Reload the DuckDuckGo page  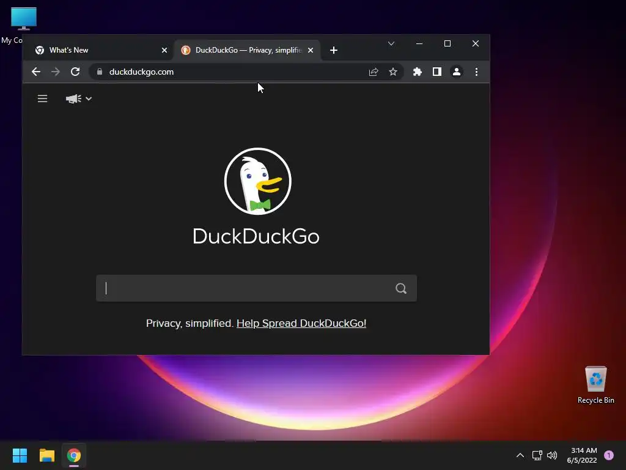point(75,72)
